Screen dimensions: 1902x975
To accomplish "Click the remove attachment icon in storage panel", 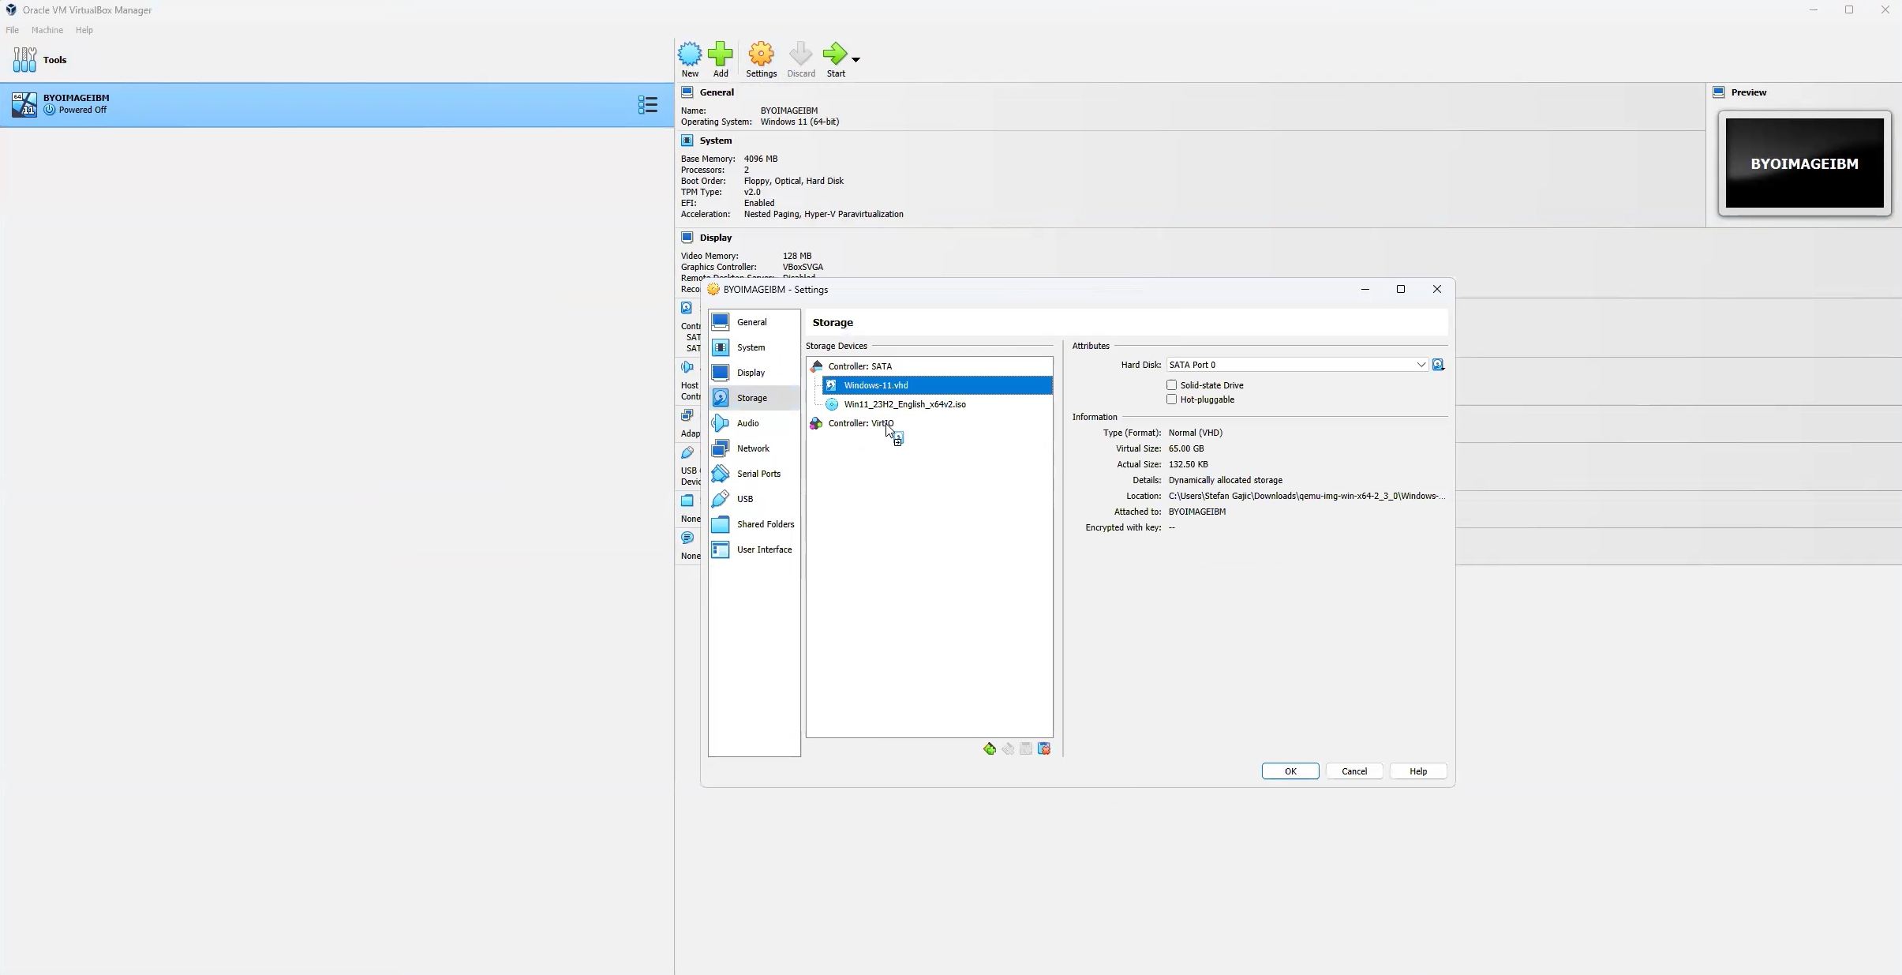I will point(1044,748).
